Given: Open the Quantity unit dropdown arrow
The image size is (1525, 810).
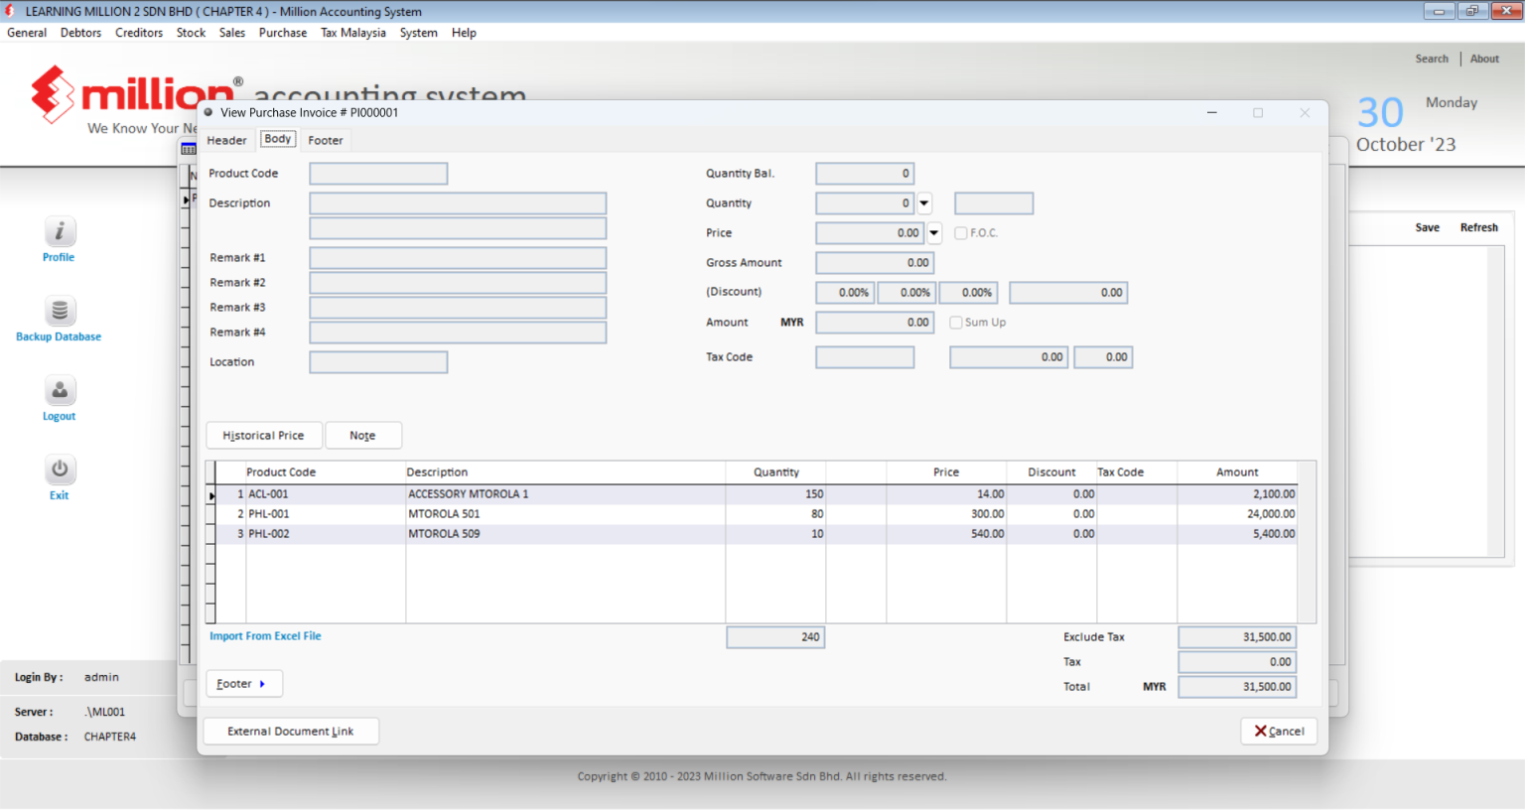Looking at the screenshot, I should tap(923, 202).
